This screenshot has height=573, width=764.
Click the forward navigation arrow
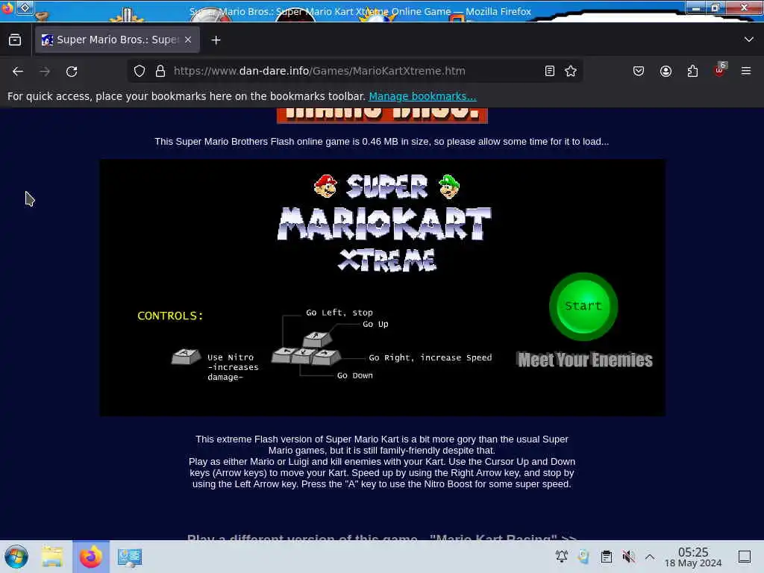click(45, 71)
